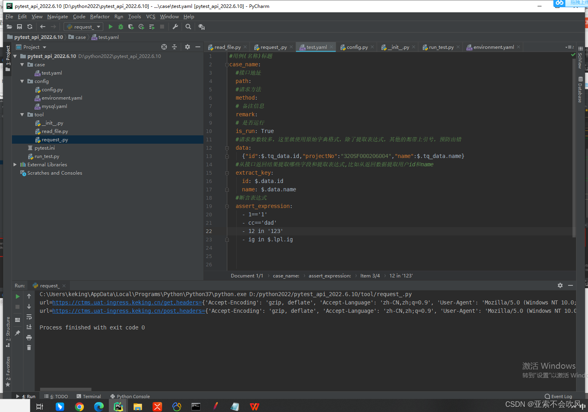Image resolution: width=588 pixels, height=412 pixels.
Task: Click the Debug bug icon in toolbar
Action: pyautogui.click(x=121, y=27)
